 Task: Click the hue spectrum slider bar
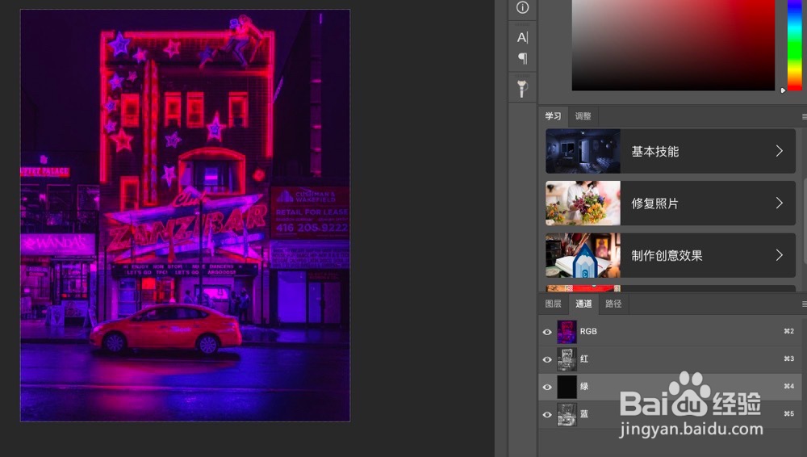pos(795,45)
